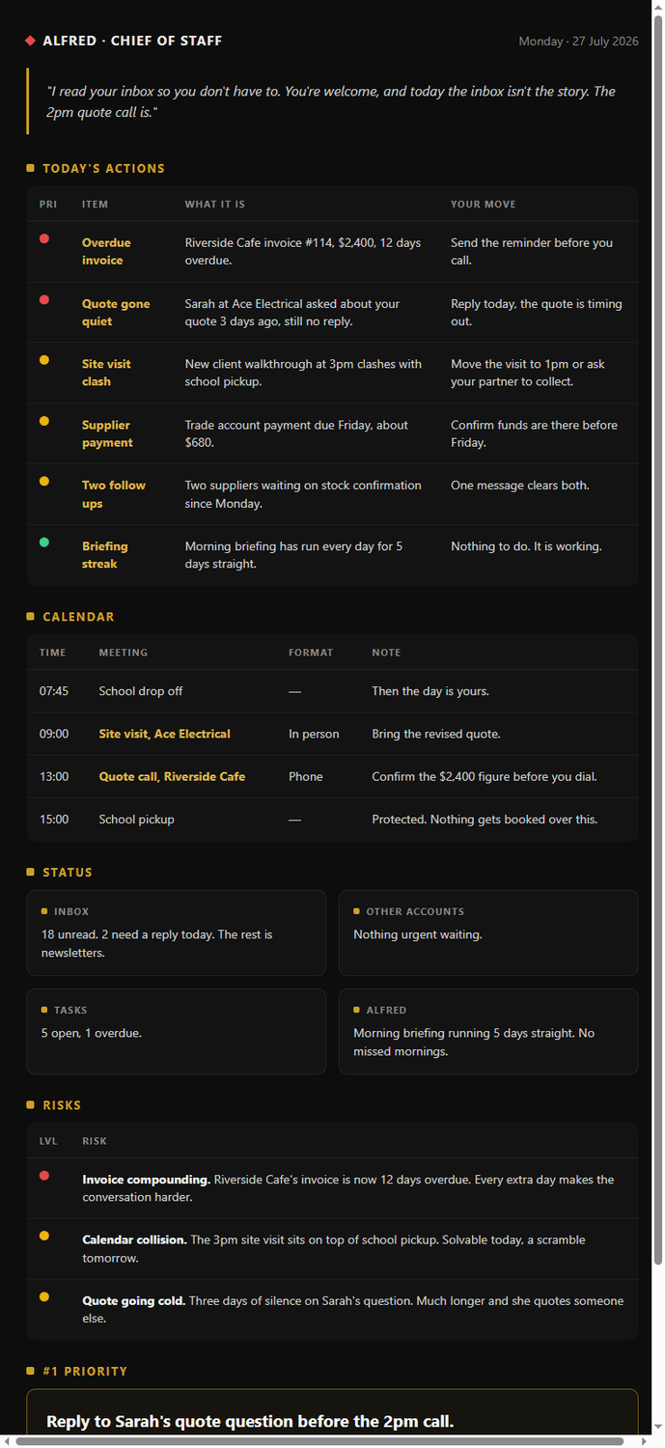Select the Other Accounts status card
The height and width of the screenshot is (1448, 665).
click(x=488, y=933)
